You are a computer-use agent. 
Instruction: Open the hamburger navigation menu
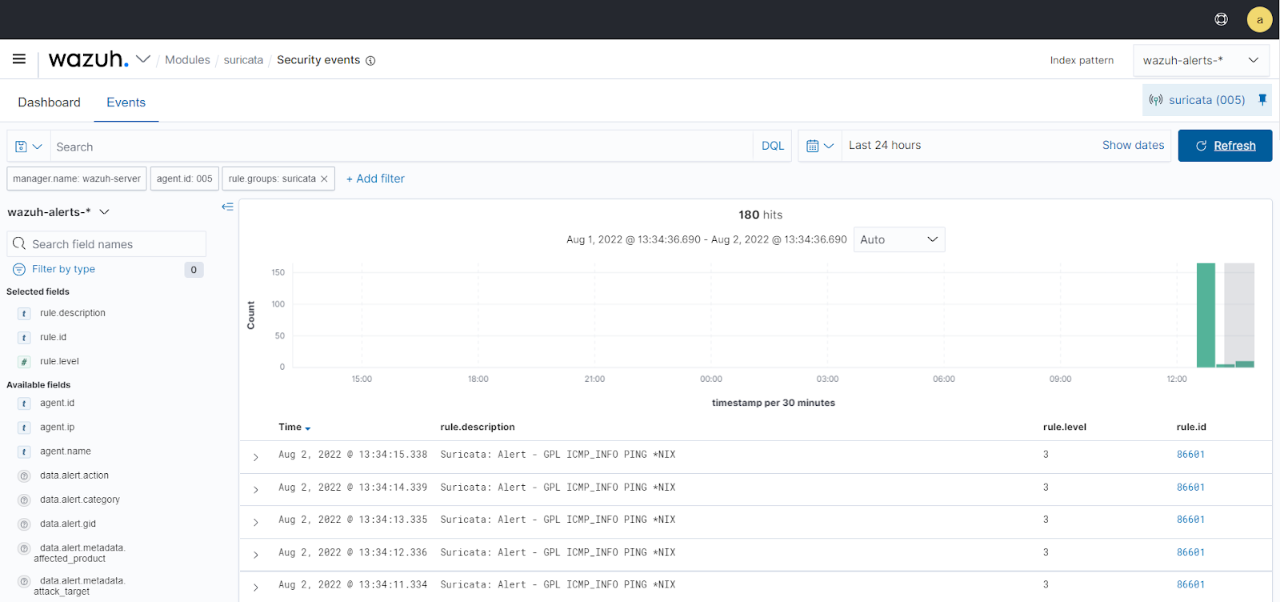pos(19,59)
